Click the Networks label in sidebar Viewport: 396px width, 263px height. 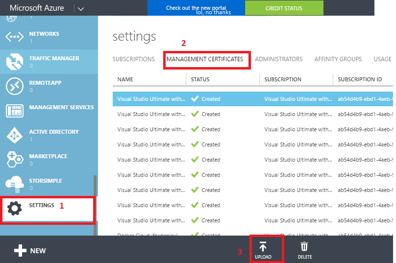tap(44, 34)
